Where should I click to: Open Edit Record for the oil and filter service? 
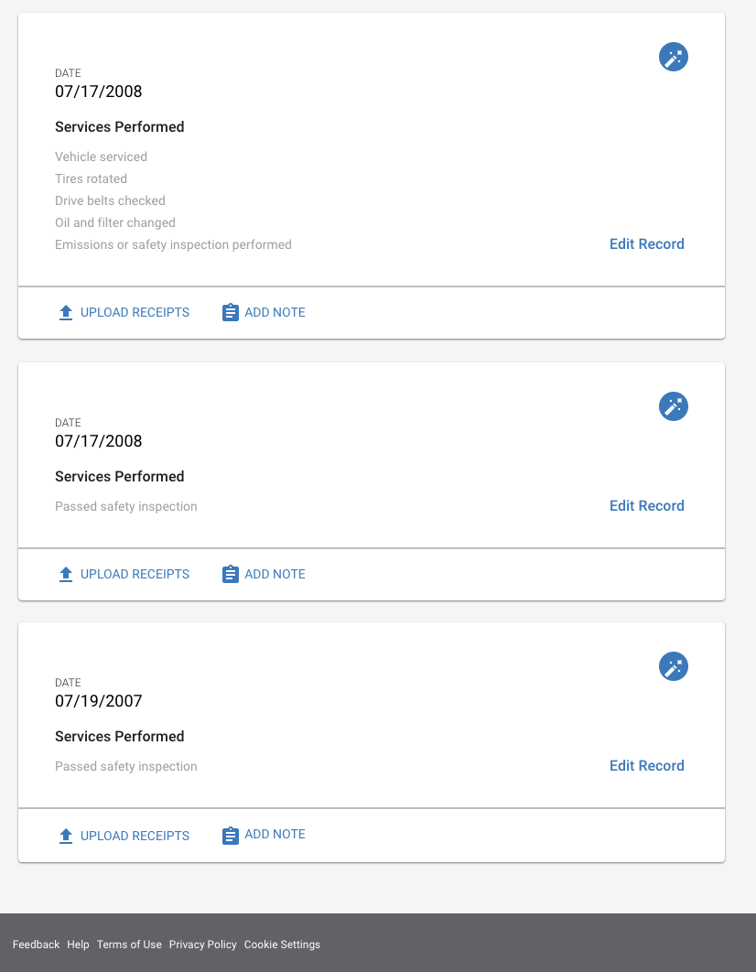647,244
